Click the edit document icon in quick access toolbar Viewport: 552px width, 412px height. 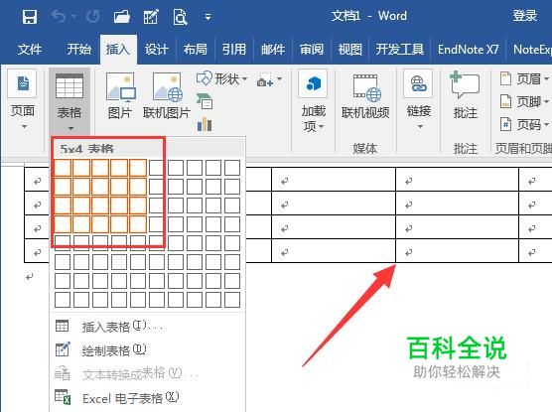pyautogui.click(x=151, y=17)
